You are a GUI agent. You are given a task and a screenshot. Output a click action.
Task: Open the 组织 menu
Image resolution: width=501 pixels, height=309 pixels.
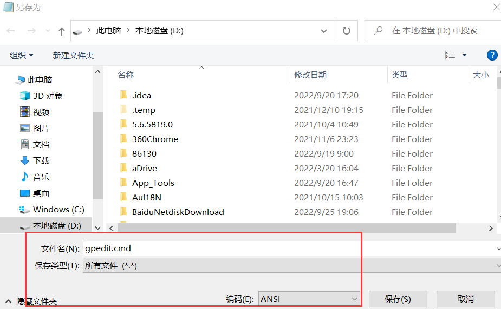[22, 55]
